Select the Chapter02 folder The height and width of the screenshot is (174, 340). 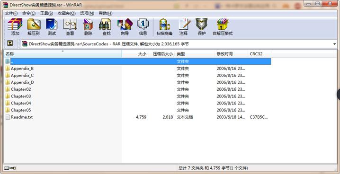click(21, 89)
